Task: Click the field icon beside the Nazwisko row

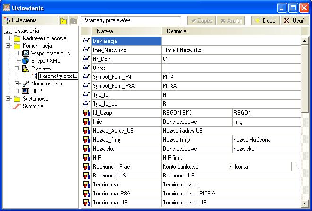Action: (87, 149)
